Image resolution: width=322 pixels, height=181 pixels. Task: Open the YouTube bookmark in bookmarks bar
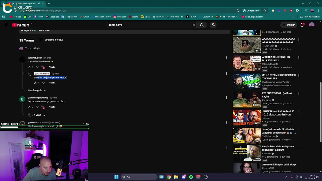coord(15,17)
